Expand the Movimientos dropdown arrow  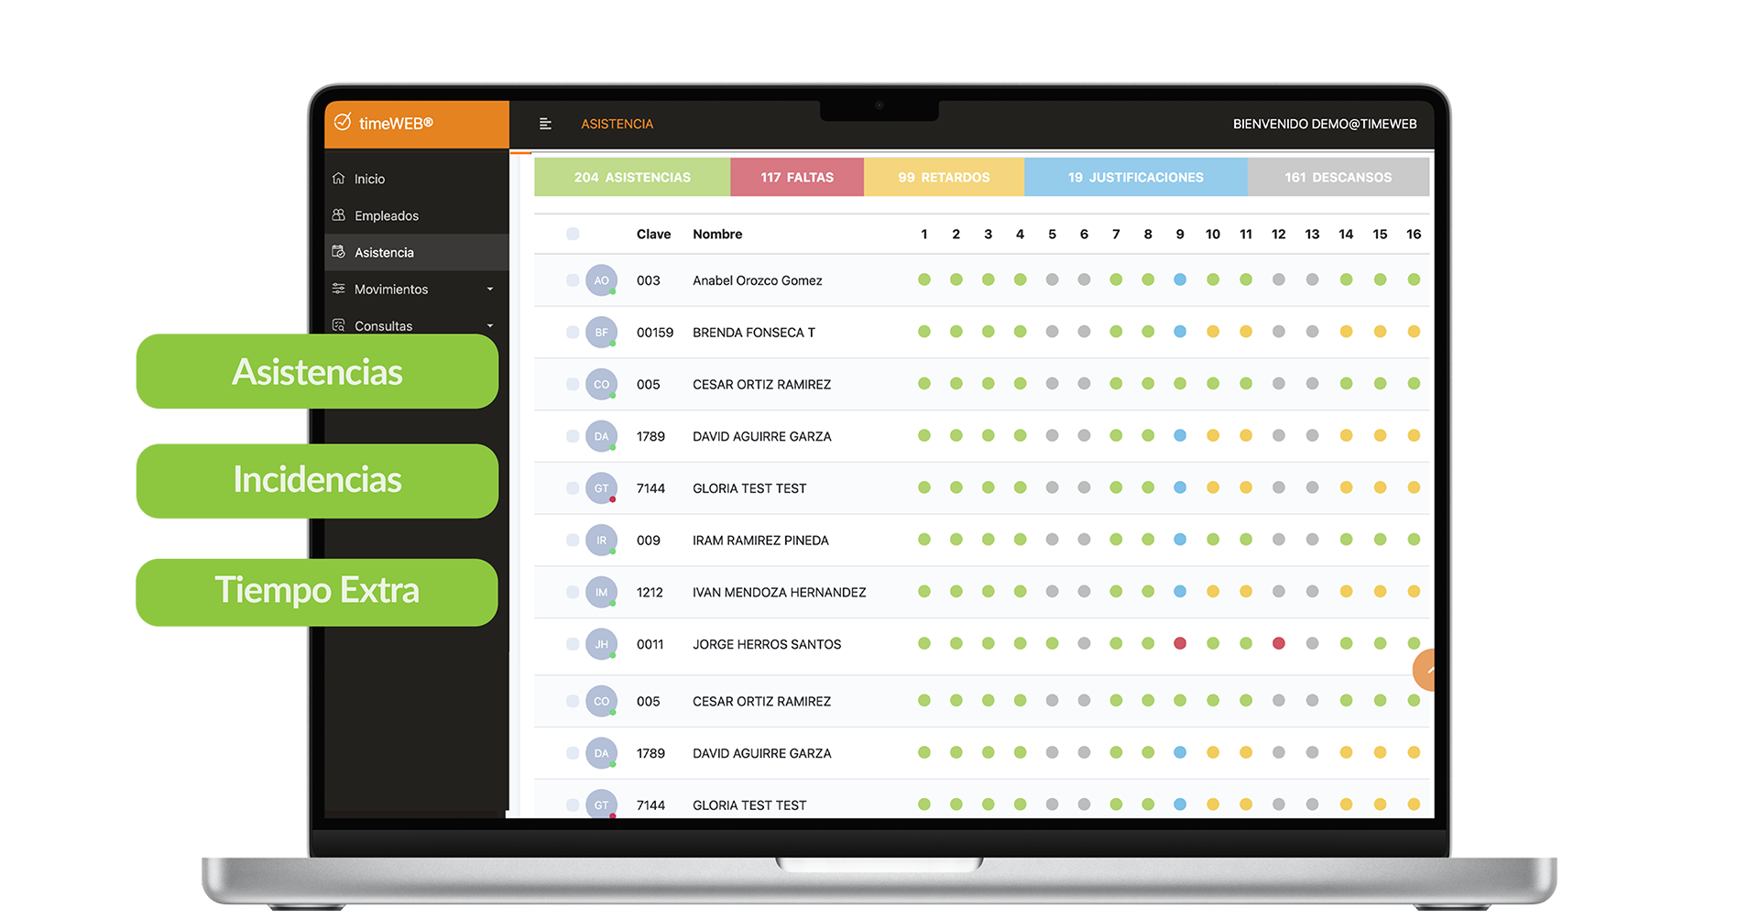pyautogui.click(x=490, y=289)
